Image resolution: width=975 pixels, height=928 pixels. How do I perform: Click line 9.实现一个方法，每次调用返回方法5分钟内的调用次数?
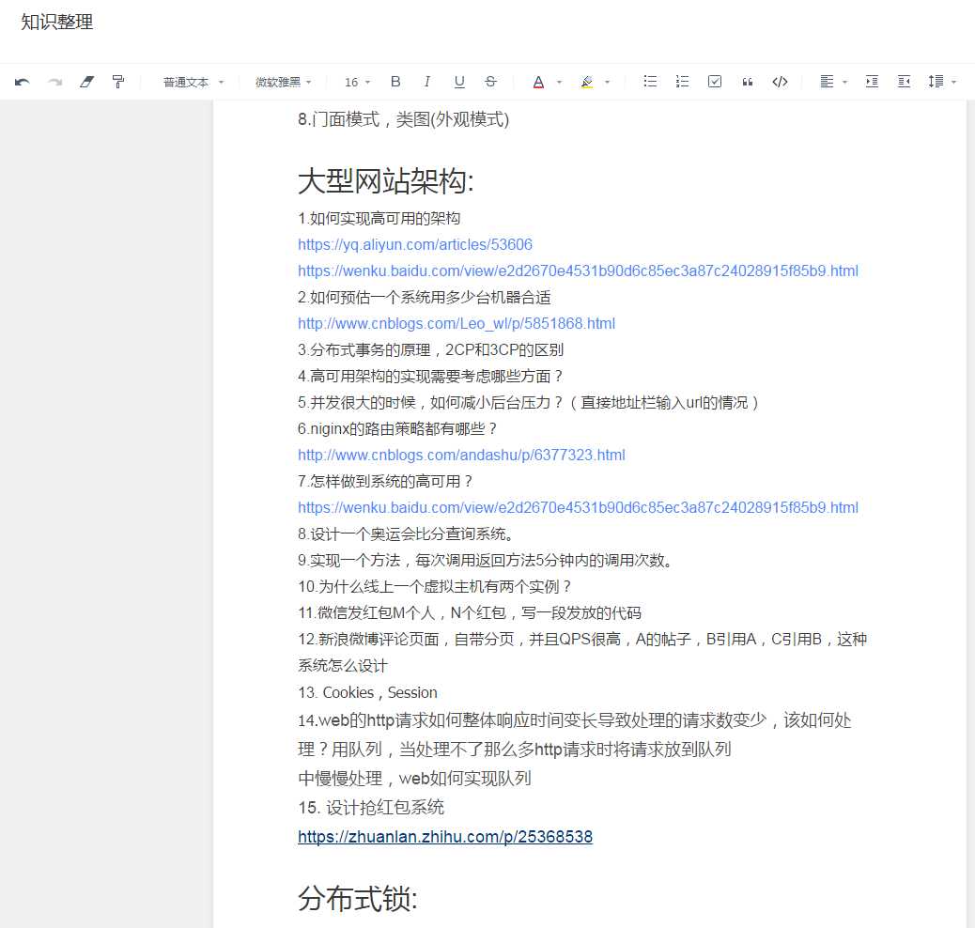click(x=486, y=561)
